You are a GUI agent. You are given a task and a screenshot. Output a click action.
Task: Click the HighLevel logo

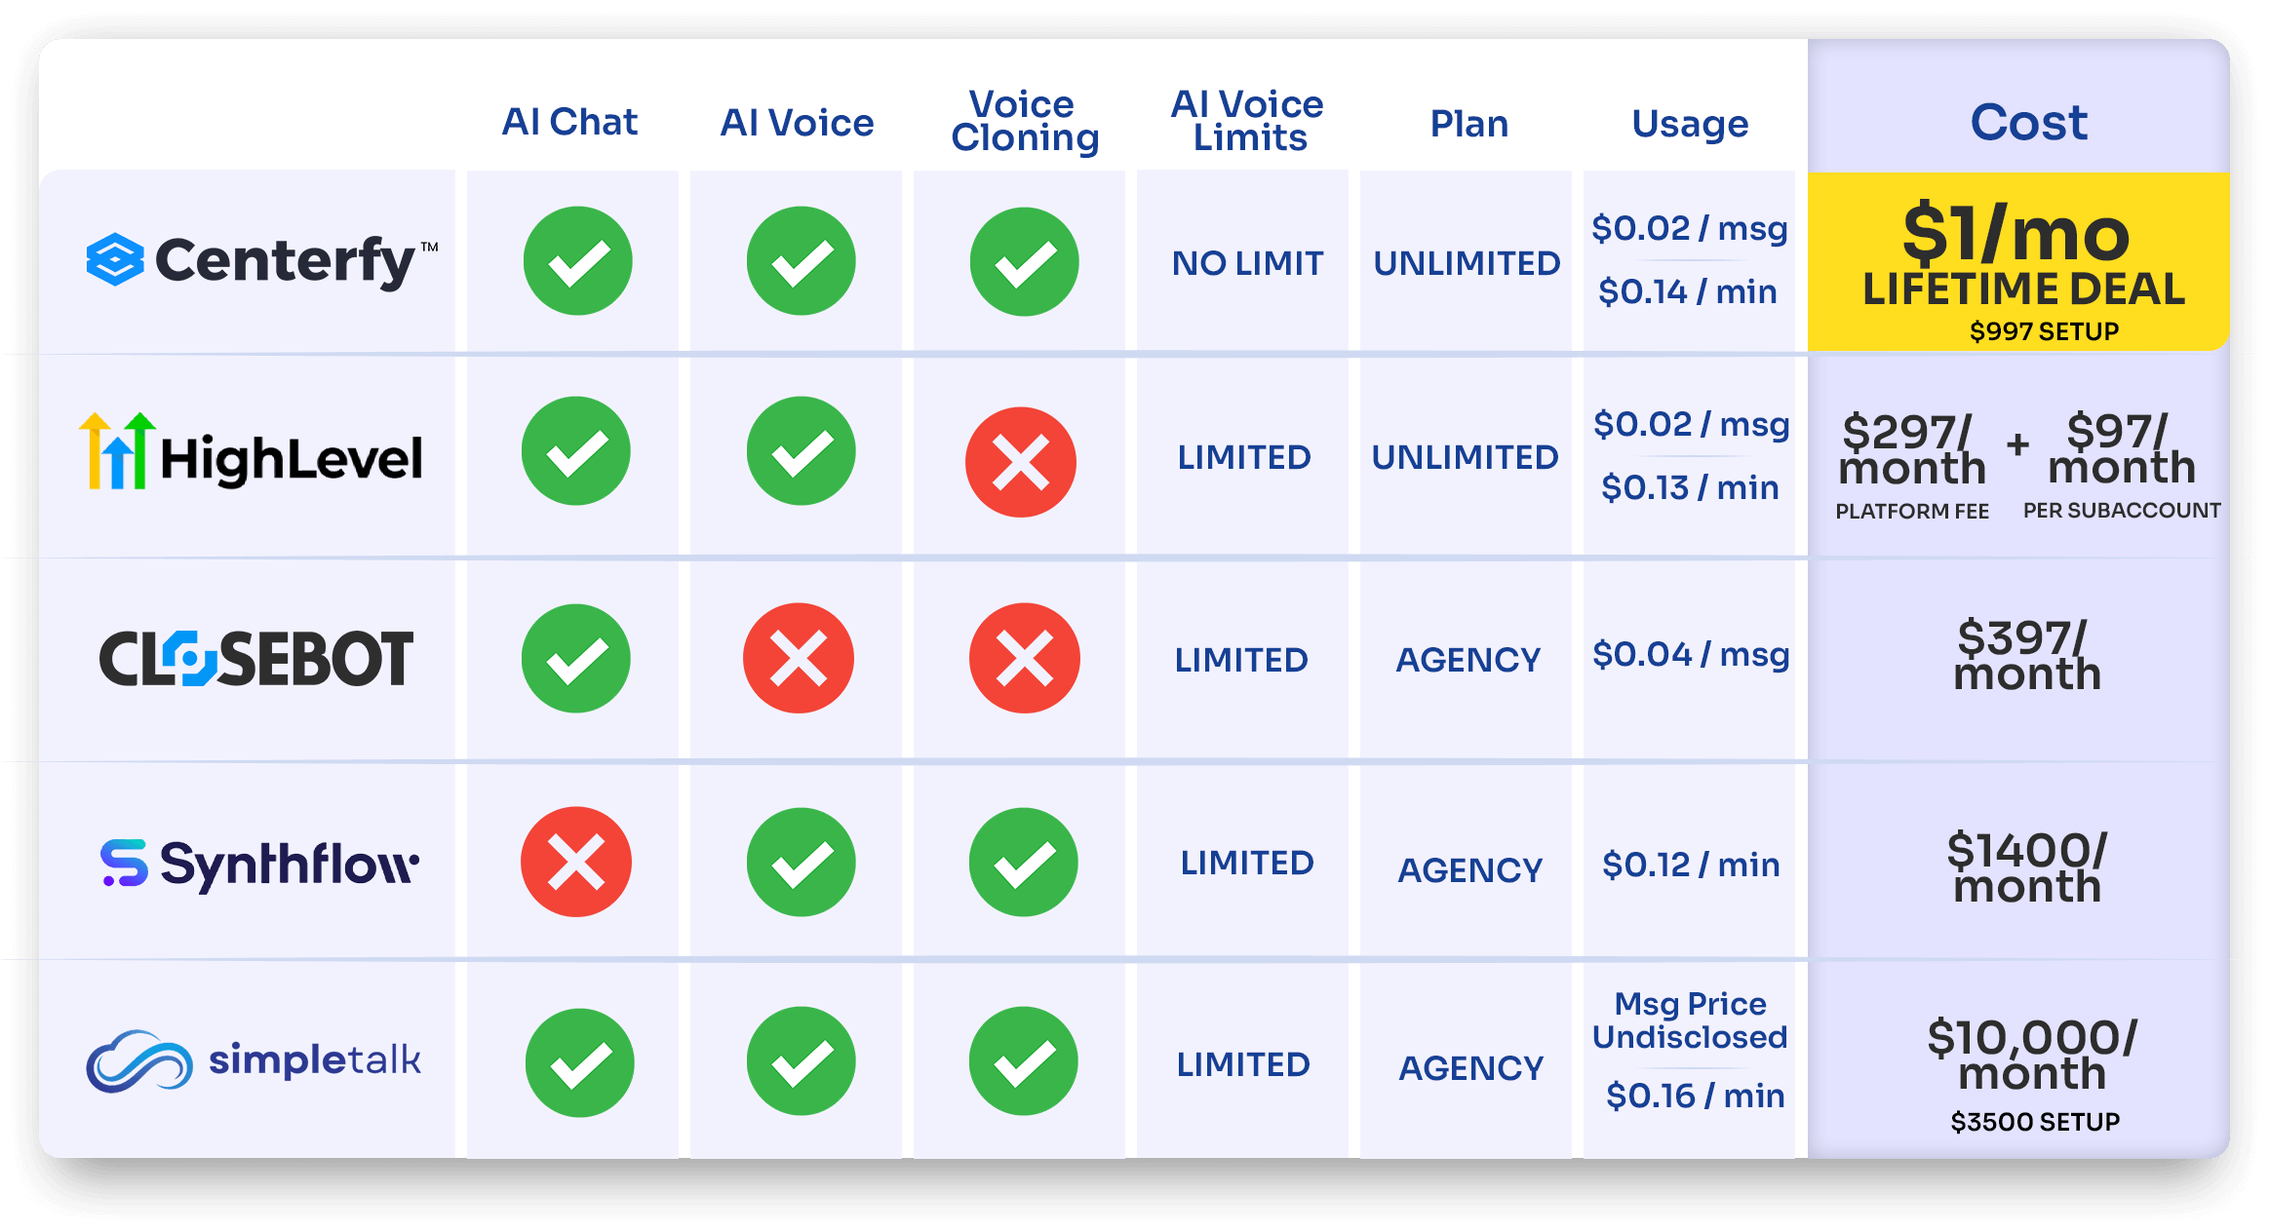[252, 455]
